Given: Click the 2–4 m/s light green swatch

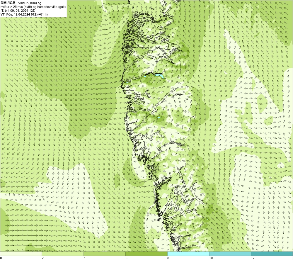Looking at the screenshot, I should tap(63, 254).
